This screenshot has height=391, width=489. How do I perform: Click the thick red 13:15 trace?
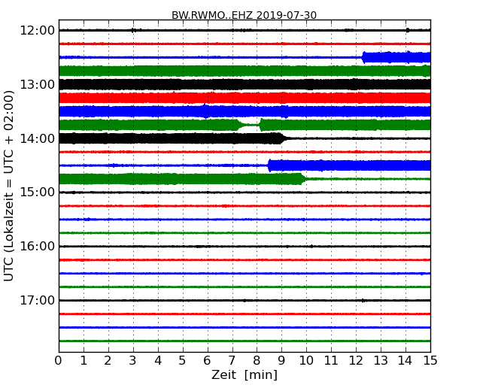244,98
